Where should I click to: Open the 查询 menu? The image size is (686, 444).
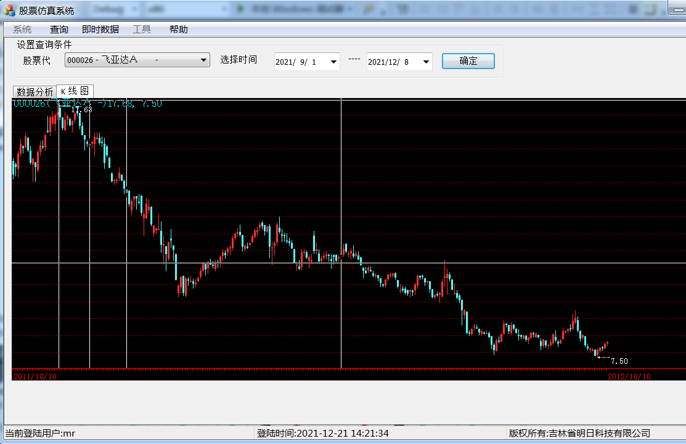[x=59, y=30]
